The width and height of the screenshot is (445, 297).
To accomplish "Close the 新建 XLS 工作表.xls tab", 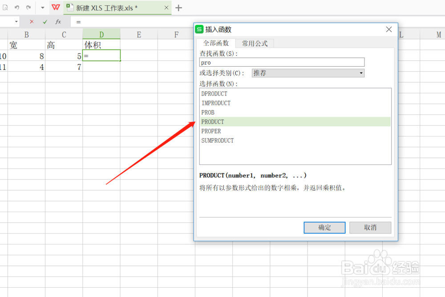I will point(166,8).
